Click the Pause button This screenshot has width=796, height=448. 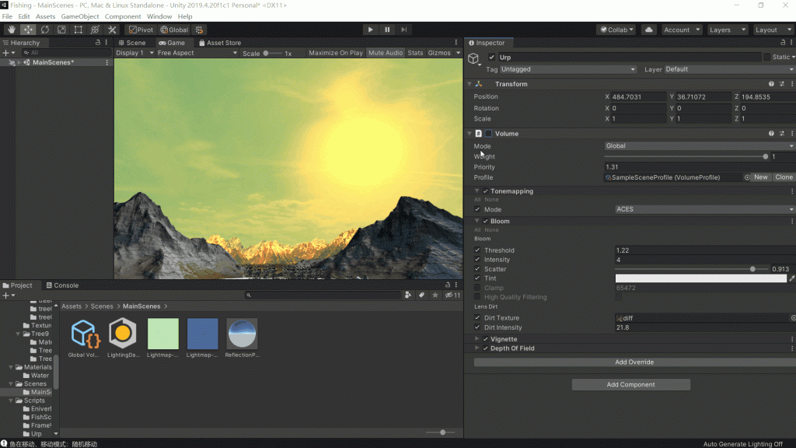pos(387,30)
